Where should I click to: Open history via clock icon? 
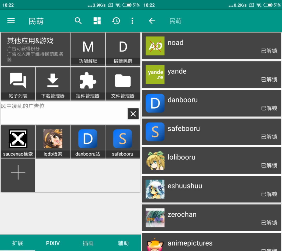tap(116, 21)
